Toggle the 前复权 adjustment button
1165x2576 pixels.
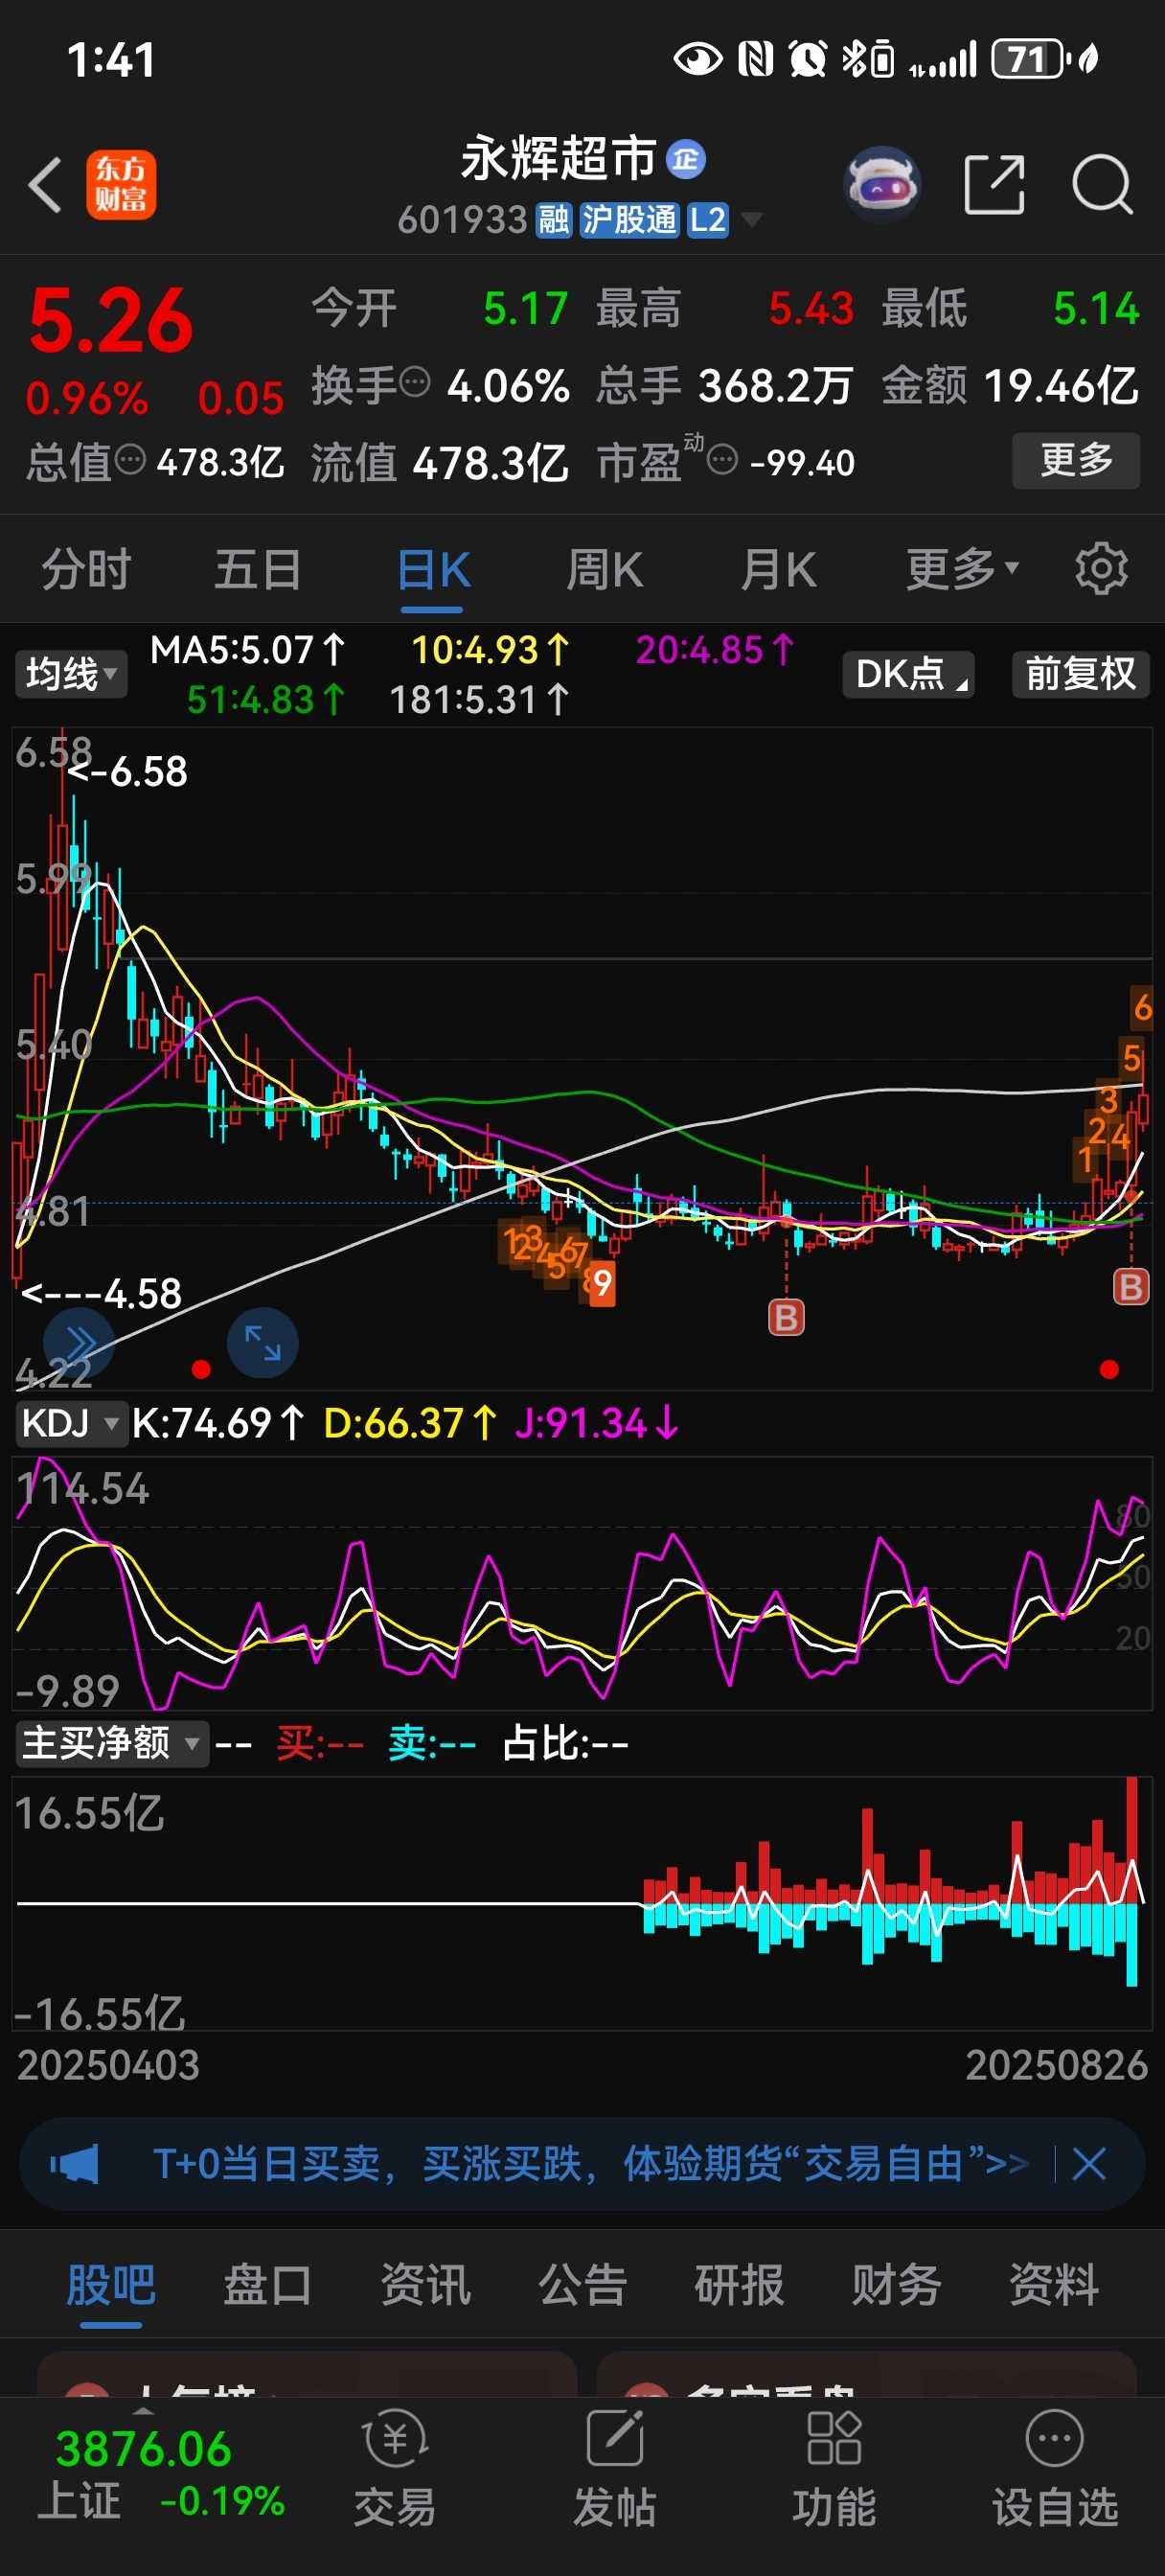coord(1080,674)
